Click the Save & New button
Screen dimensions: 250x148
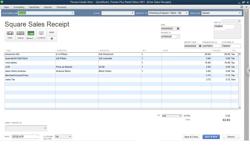point(211,137)
